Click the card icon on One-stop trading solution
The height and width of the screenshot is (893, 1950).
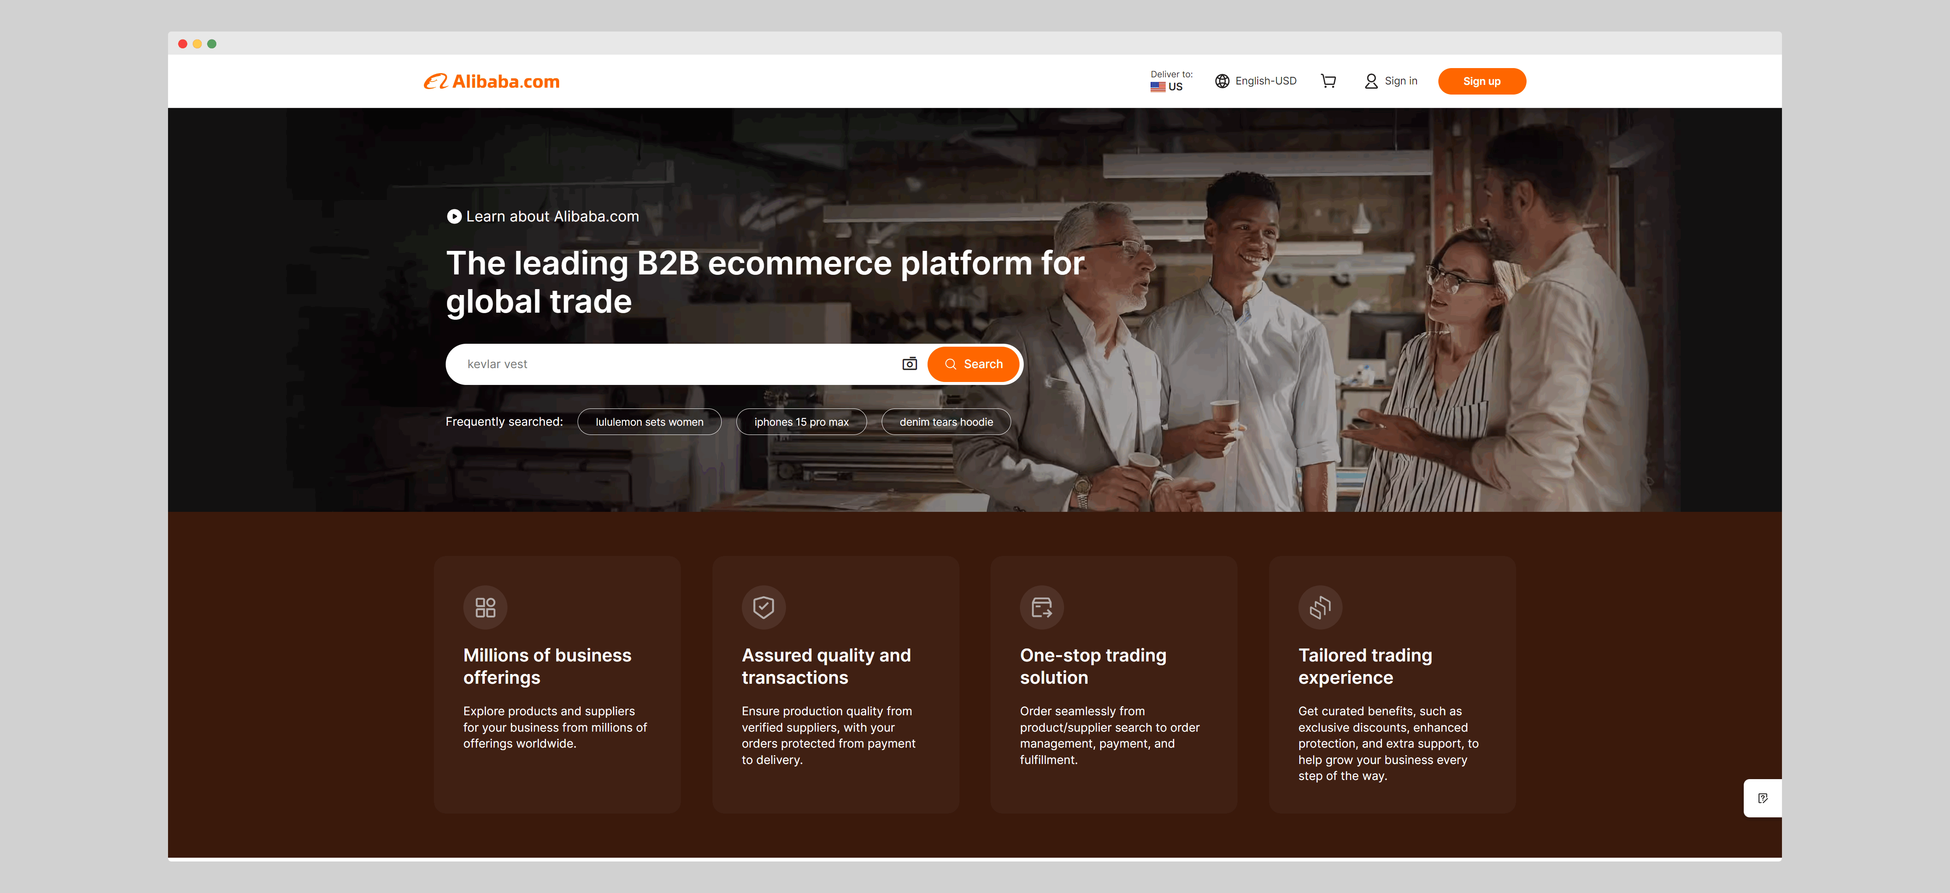pyautogui.click(x=1042, y=607)
